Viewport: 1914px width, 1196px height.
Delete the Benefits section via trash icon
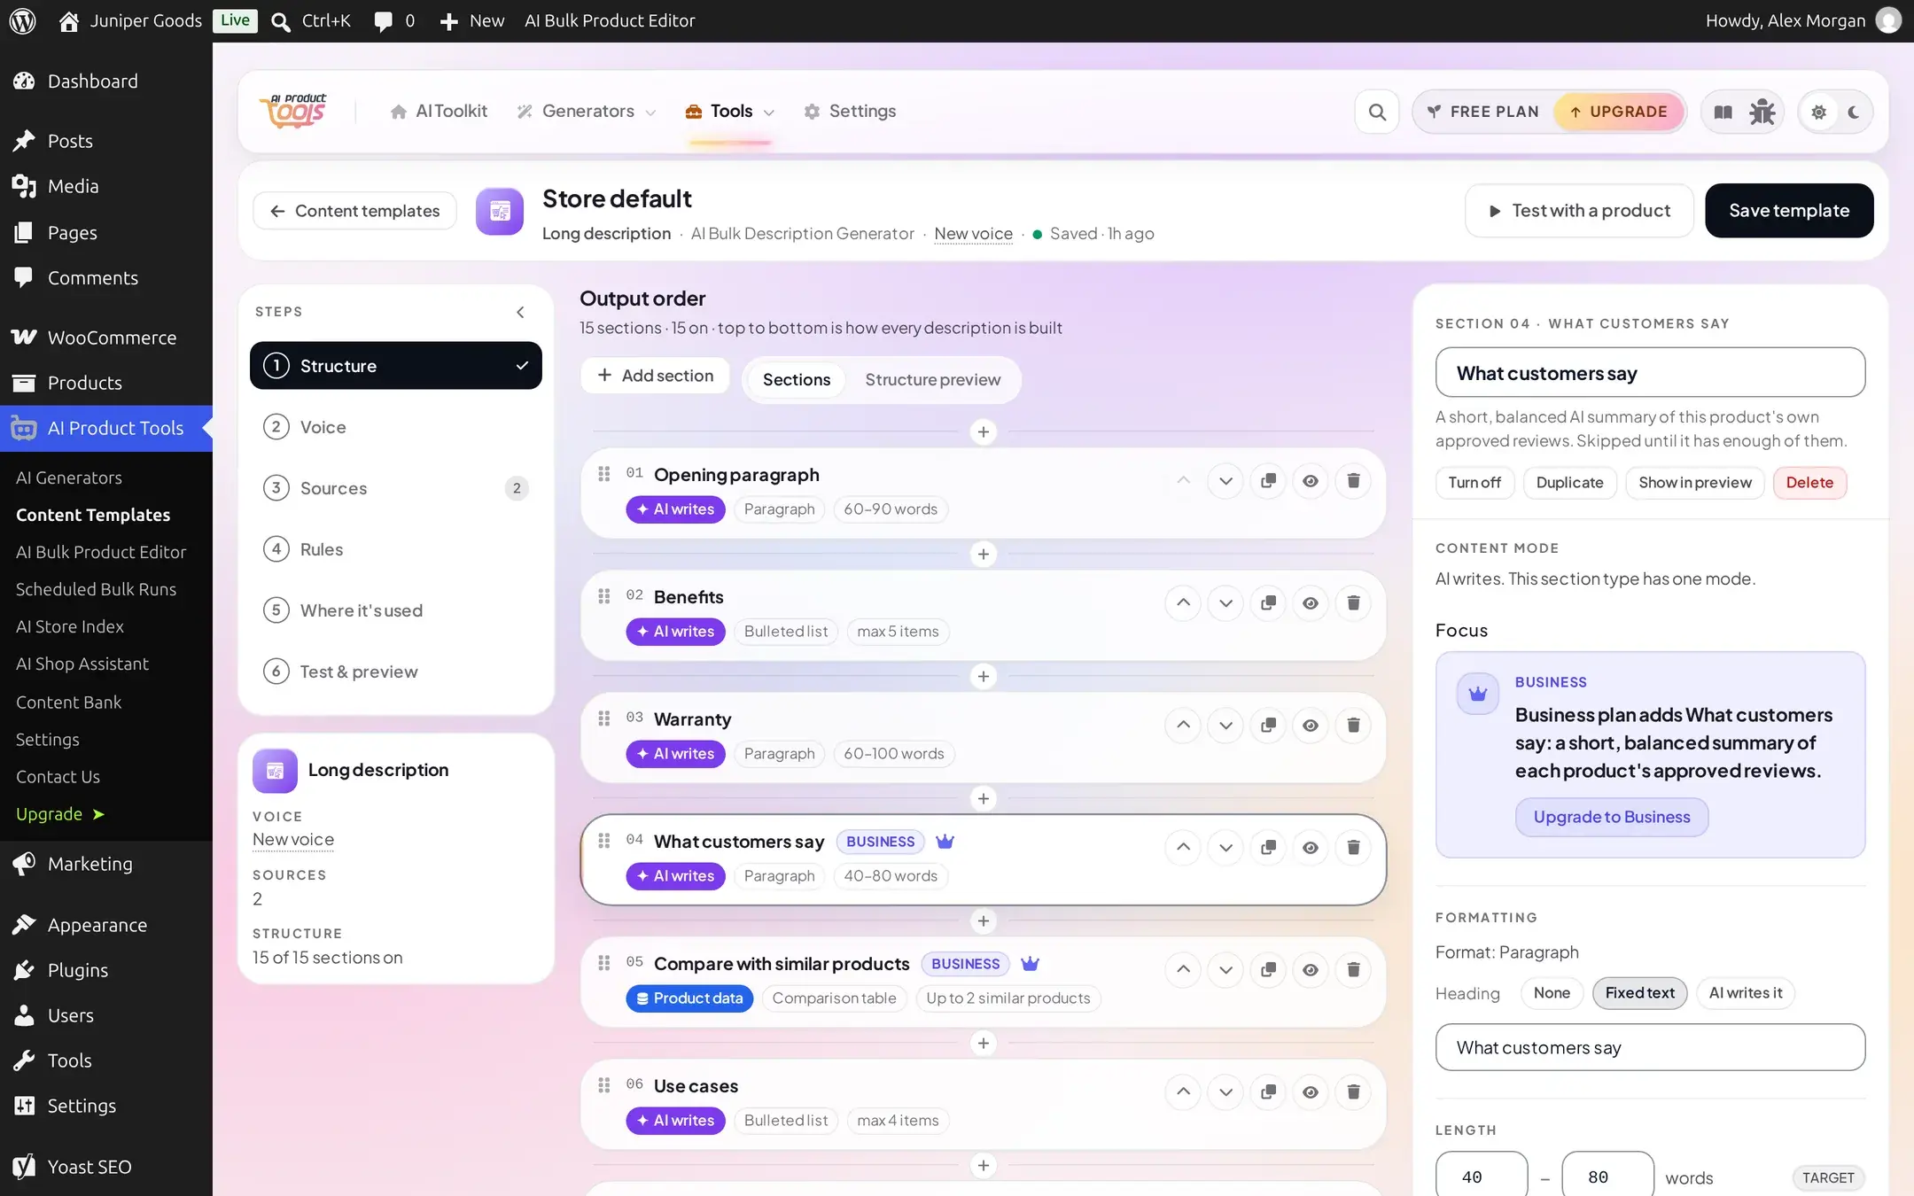pos(1353,603)
